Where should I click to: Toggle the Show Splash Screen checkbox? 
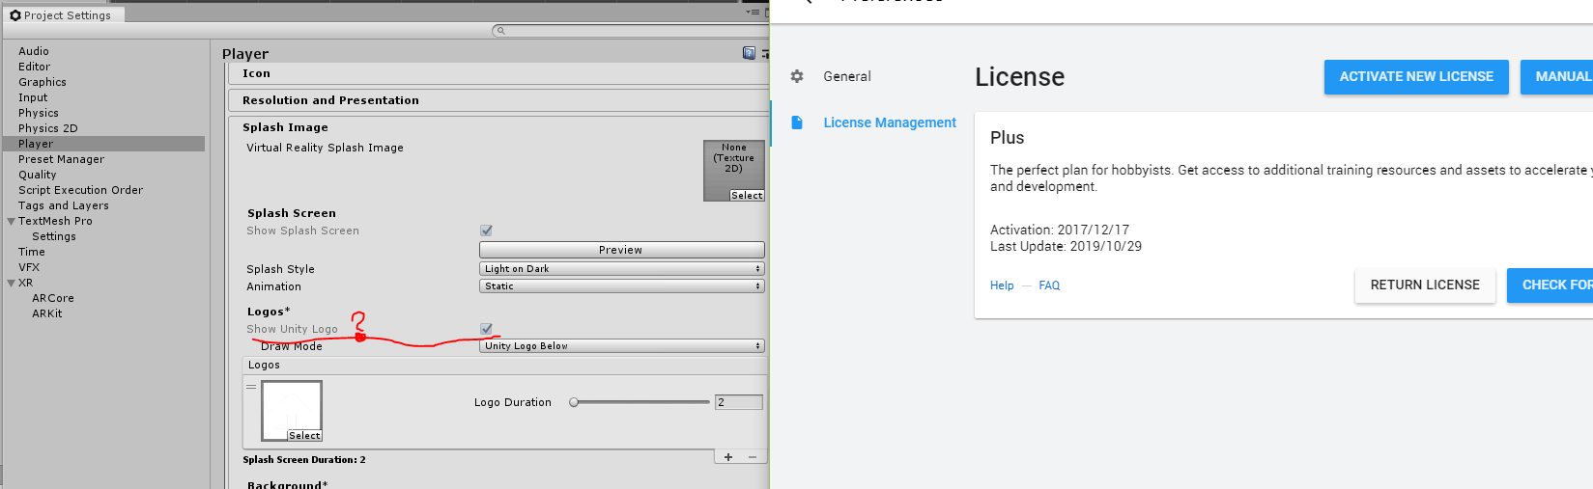point(486,231)
